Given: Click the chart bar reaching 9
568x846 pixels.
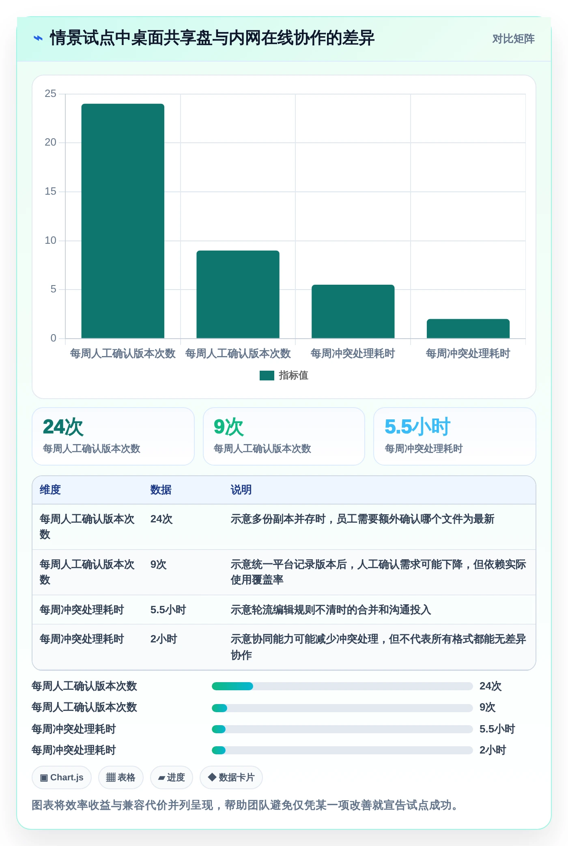Looking at the screenshot, I should click(x=238, y=294).
